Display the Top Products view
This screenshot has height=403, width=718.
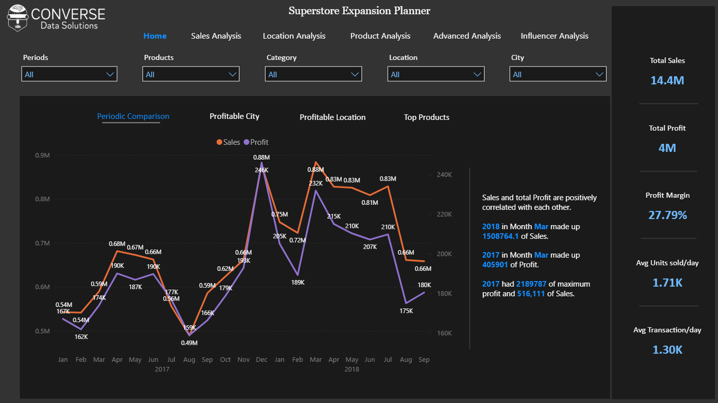pyautogui.click(x=427, y=117)
